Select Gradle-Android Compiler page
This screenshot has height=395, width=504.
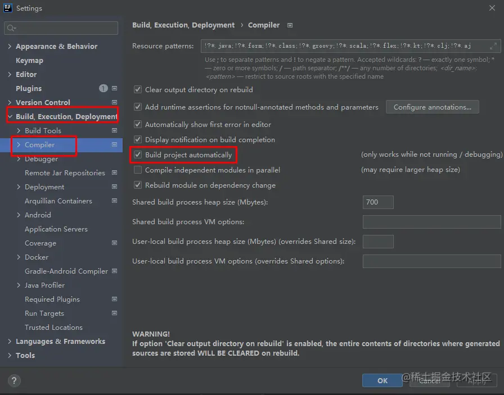point(66,271)
